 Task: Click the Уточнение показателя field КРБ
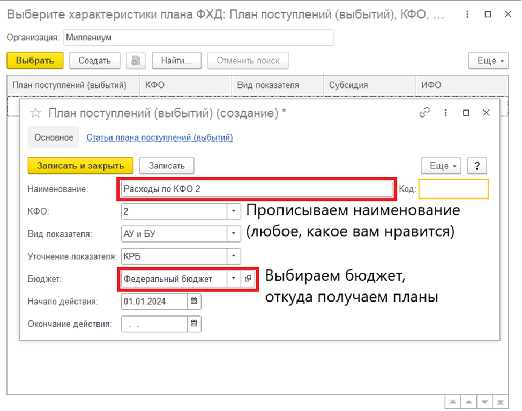click(174, 256)
